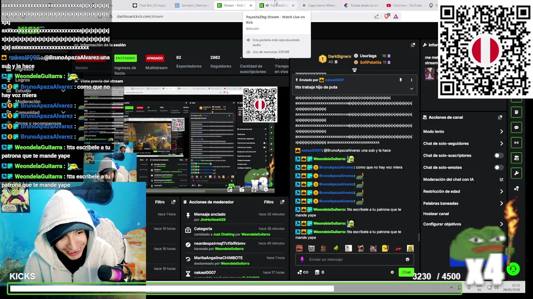Collapse the pinned message chevron
The height and width of the screenshot is (299, 533).
[x=411, y=88]
